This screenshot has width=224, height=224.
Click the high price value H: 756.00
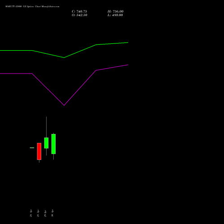[116, 12]
